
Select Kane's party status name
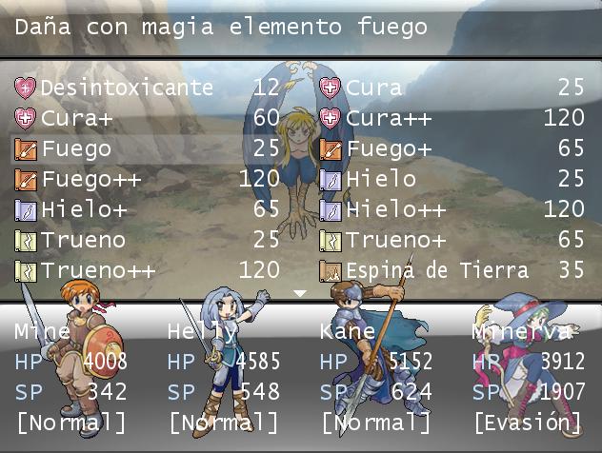pos(348,331)
